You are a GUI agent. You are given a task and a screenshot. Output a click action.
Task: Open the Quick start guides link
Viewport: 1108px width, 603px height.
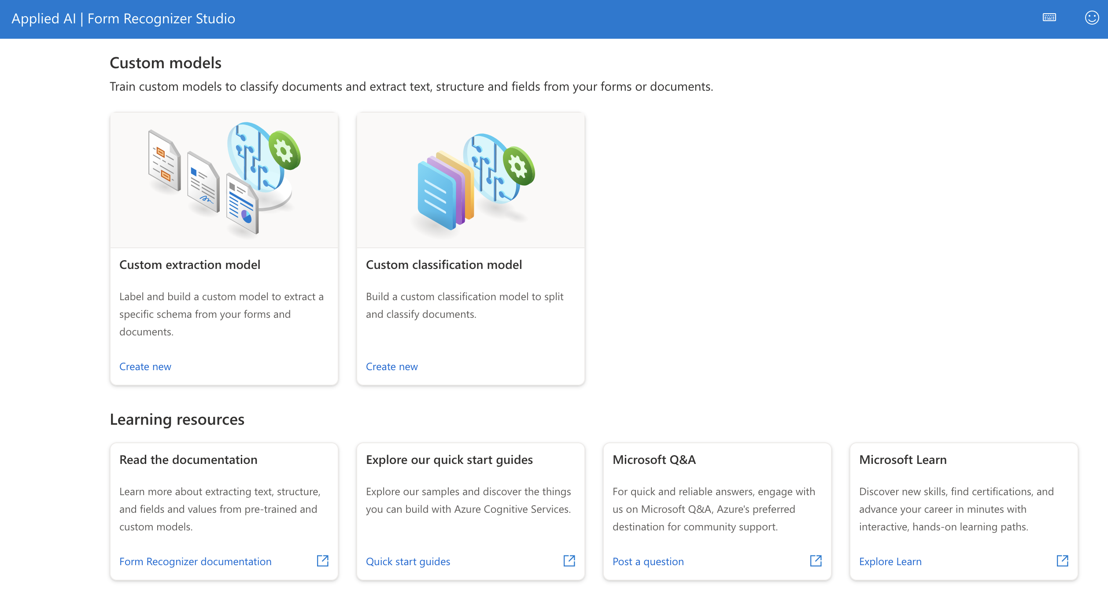pos(408,562)
